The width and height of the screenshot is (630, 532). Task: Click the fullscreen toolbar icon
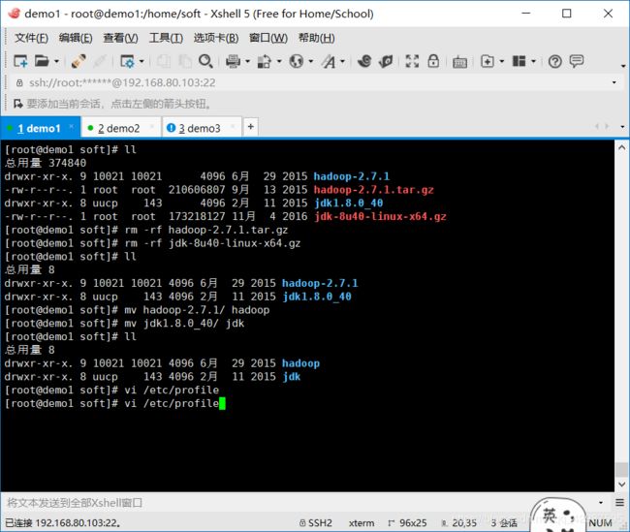412,61
